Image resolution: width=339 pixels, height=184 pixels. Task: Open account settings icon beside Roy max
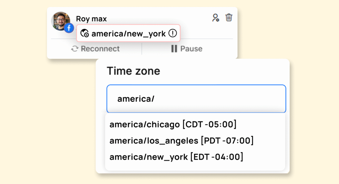click(x=216, y=18)
